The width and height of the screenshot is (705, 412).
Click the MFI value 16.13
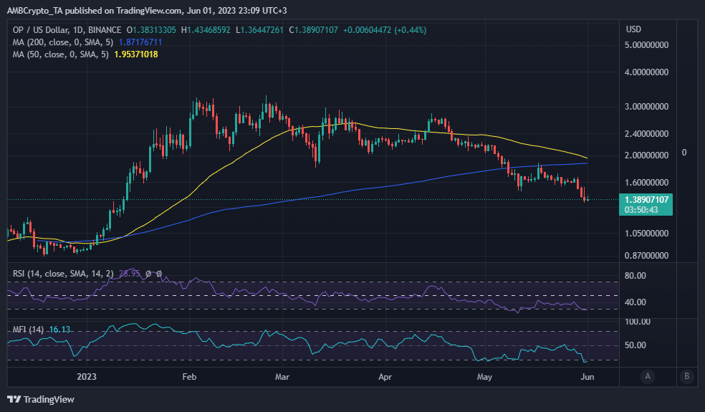click(59, 330)
